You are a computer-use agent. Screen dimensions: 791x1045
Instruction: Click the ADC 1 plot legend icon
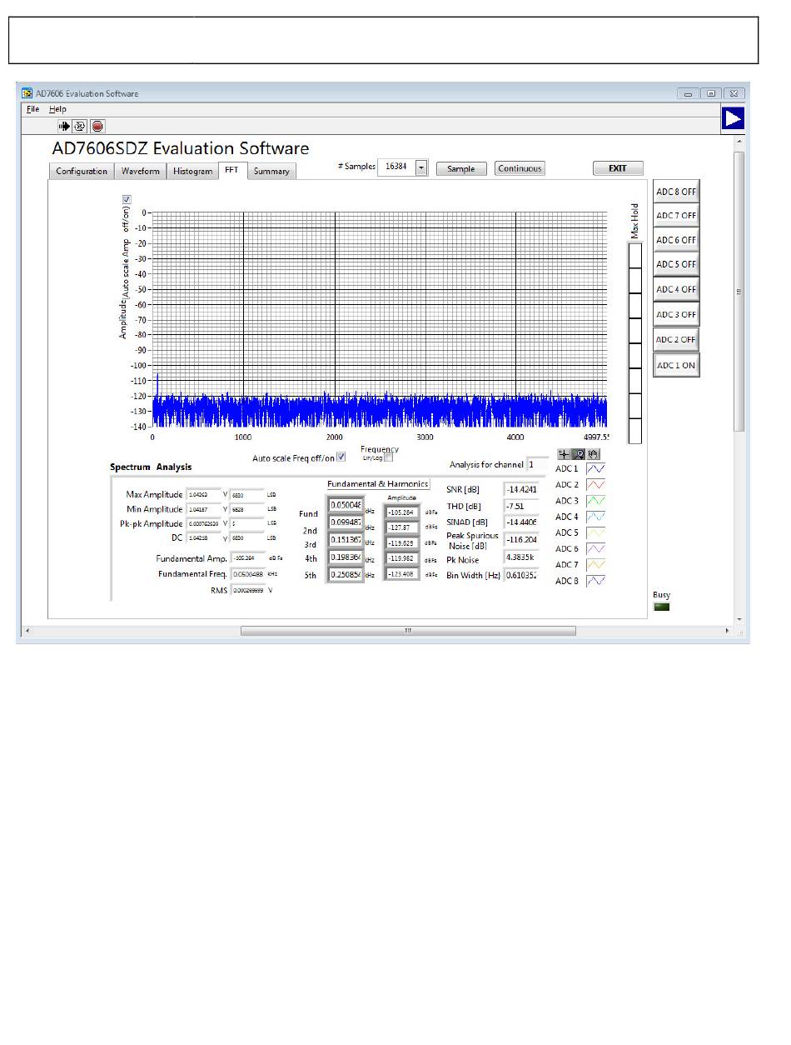596,469
